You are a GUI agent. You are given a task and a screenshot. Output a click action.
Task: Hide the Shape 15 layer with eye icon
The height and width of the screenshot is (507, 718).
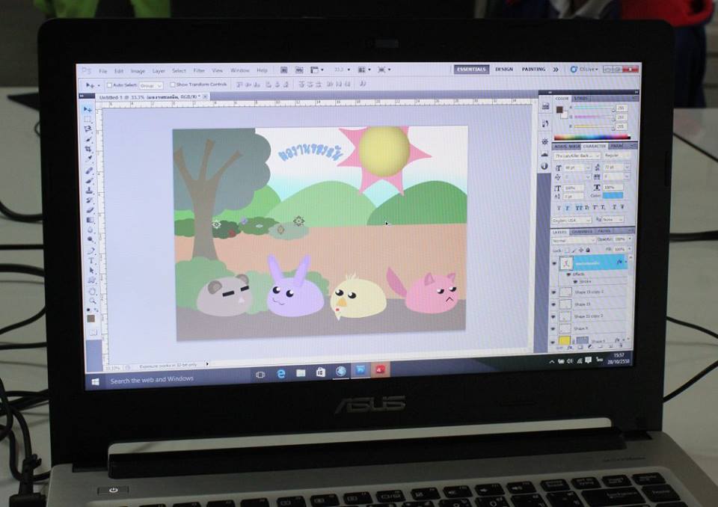(x=555, y=304)
